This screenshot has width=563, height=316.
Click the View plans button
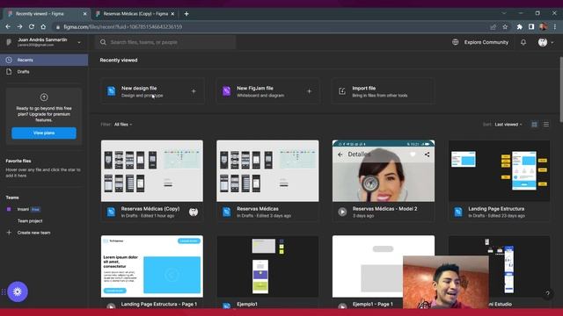click(x=44, y=133)
